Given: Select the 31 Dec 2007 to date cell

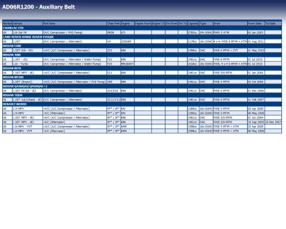Looking at the screenshot, I should click(x=273, y=122).
